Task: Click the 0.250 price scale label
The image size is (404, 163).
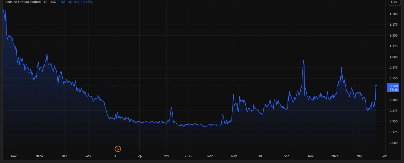Action: tap(393, 121)
